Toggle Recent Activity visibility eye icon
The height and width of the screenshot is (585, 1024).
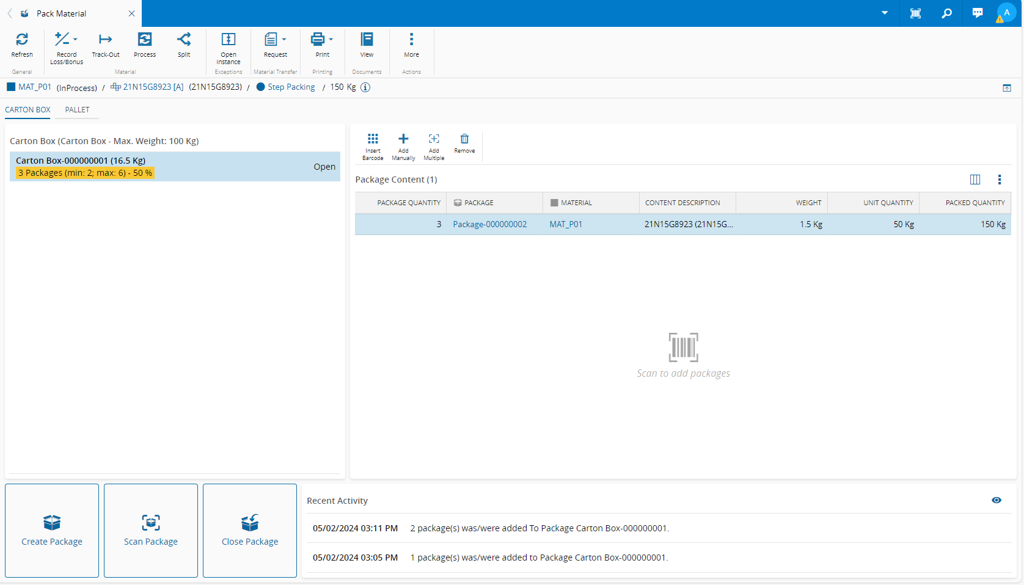pos(997,500)
